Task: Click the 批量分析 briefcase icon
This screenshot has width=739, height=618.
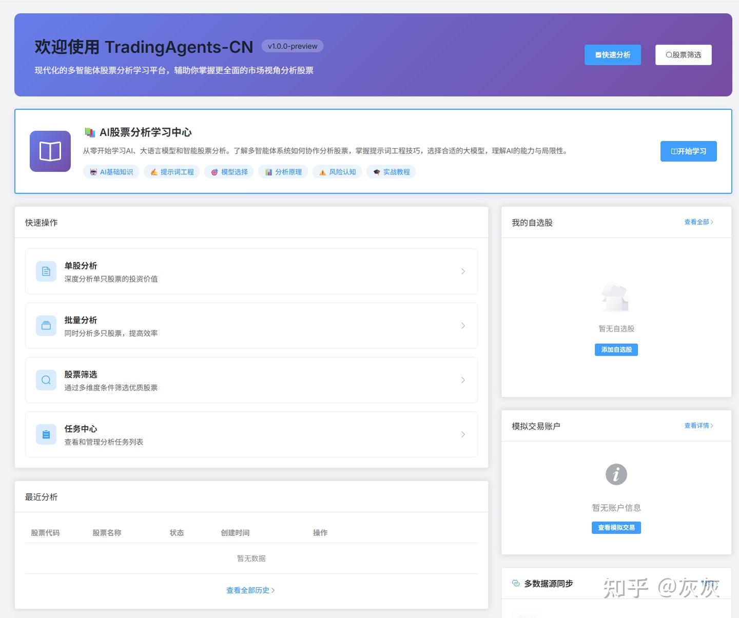Action: (x=46, y=325)
